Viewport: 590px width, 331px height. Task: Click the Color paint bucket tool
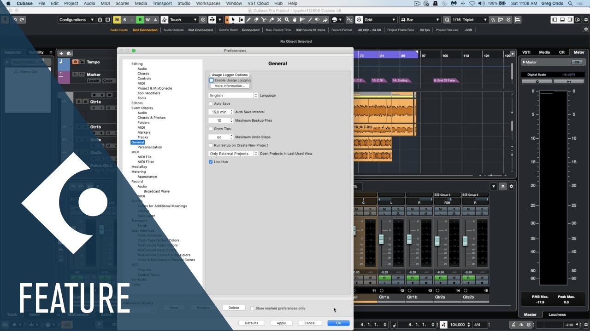[325, 20]
